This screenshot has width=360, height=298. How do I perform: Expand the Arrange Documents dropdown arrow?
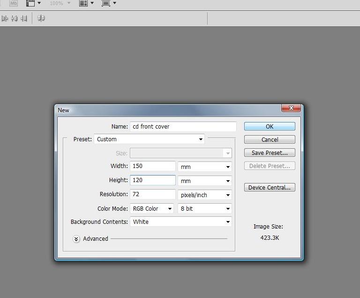[x=92, y=3]
